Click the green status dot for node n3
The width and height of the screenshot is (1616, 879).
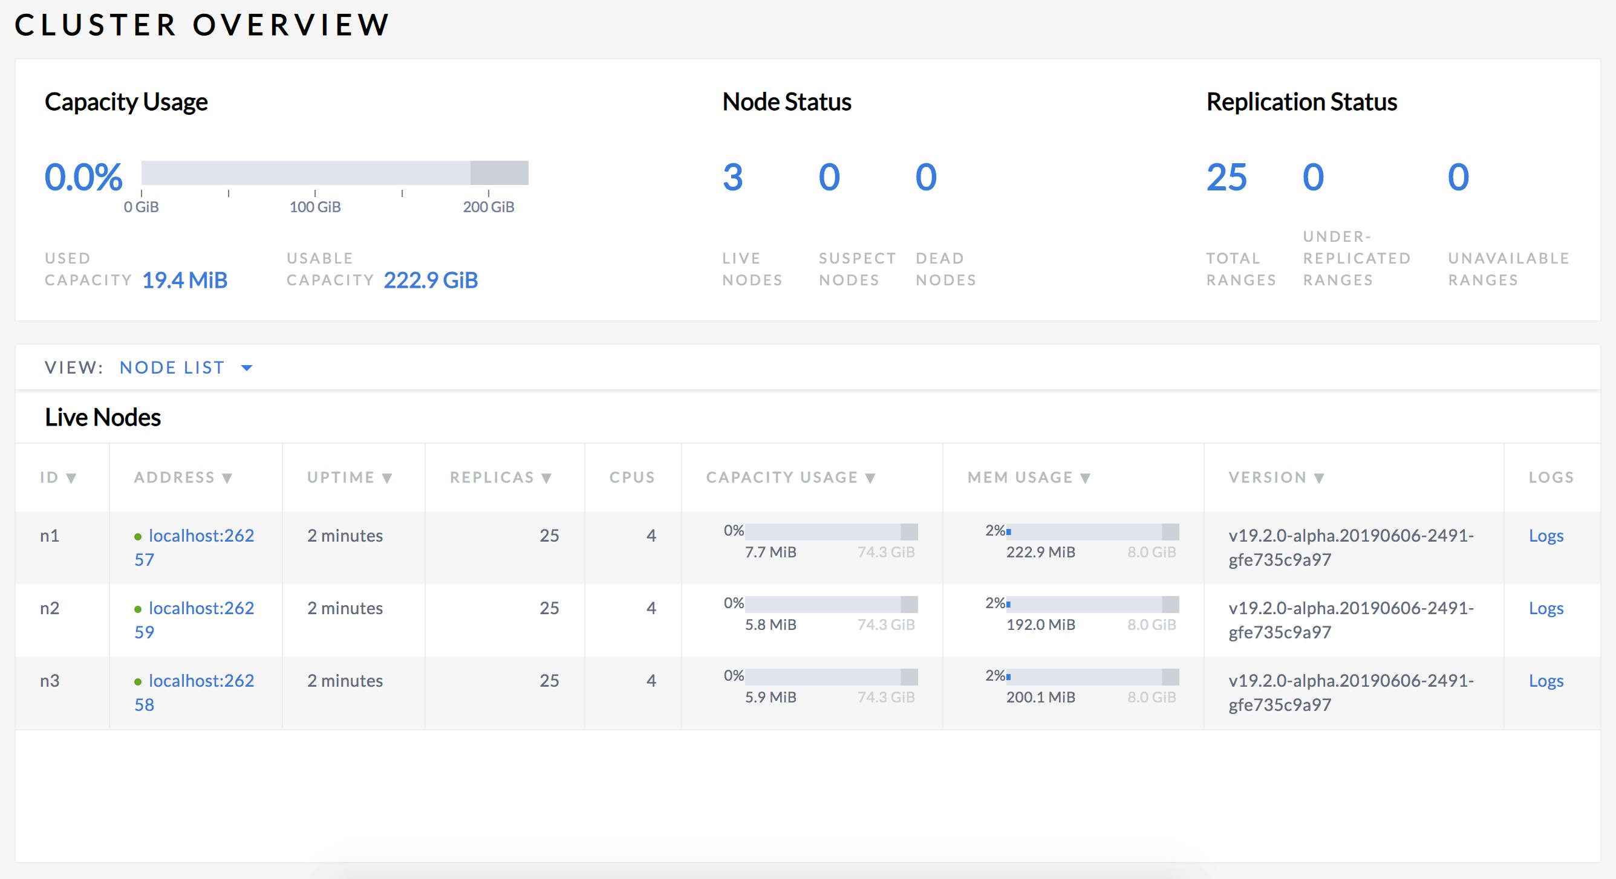click(x=139, y=681)
